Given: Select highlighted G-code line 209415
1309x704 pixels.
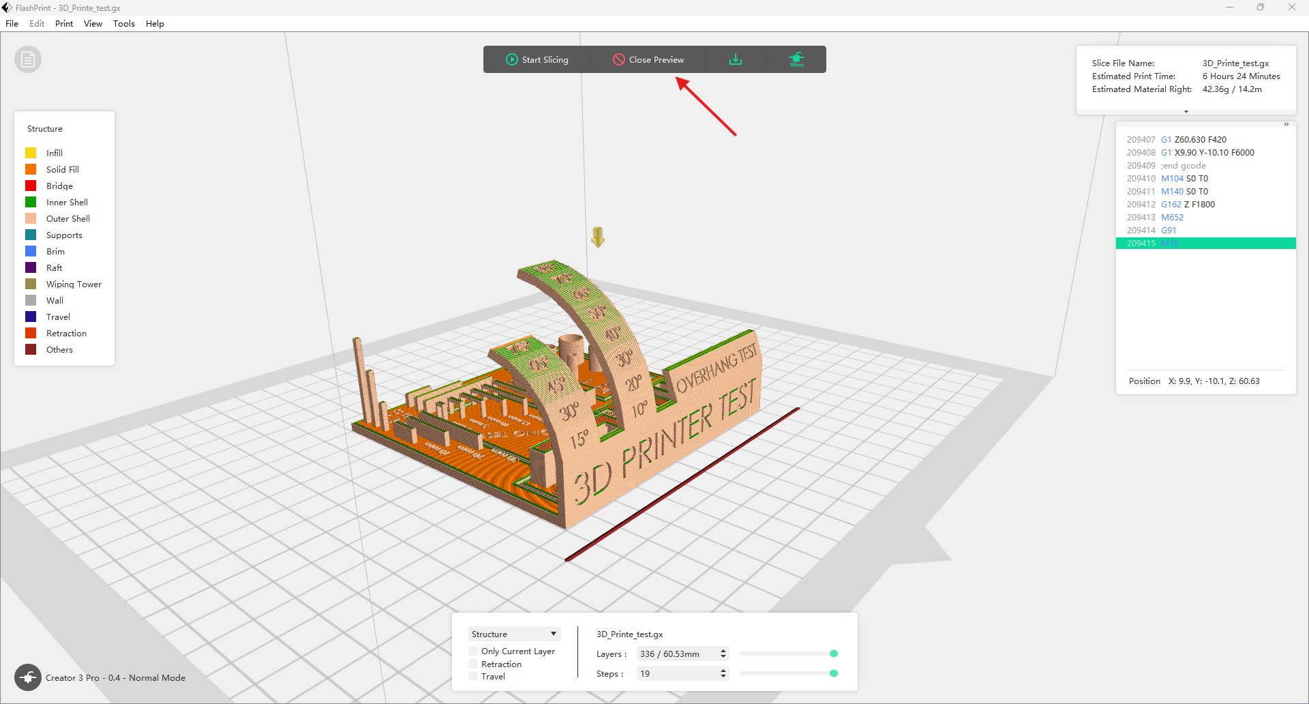Looking at the screenshot, I should pyautogui.click(x=1205, y=243).
